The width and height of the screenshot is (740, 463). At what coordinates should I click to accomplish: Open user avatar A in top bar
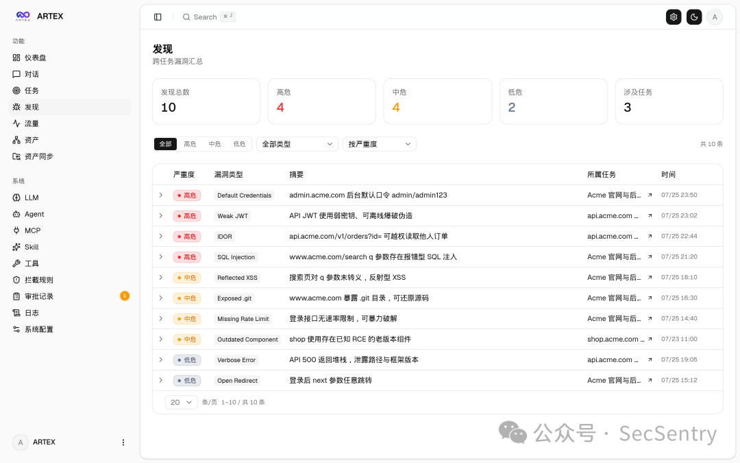pos(715,17)
